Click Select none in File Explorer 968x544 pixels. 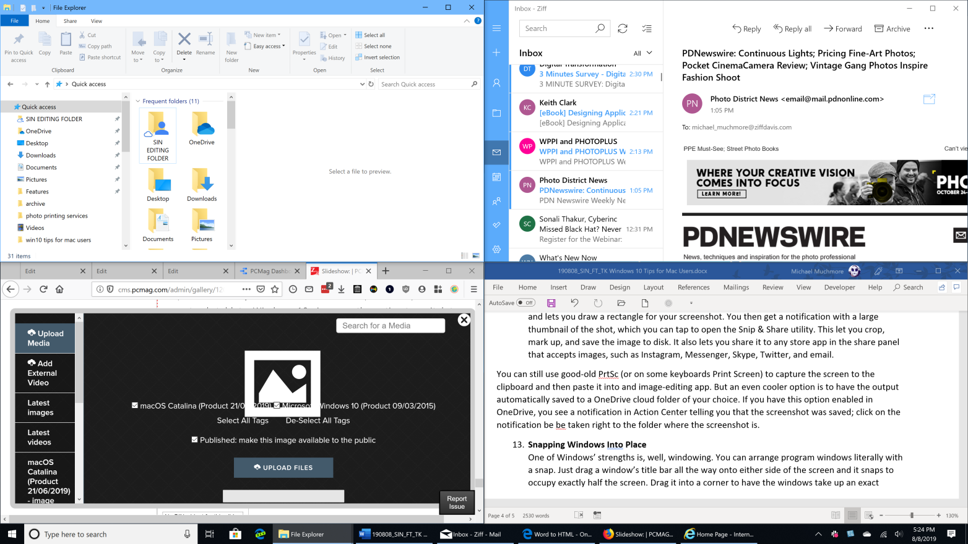coord(373,46)
